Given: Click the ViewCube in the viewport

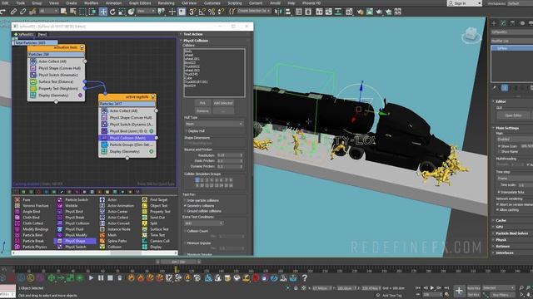Looking at the screenshot, I should point(471,35).
